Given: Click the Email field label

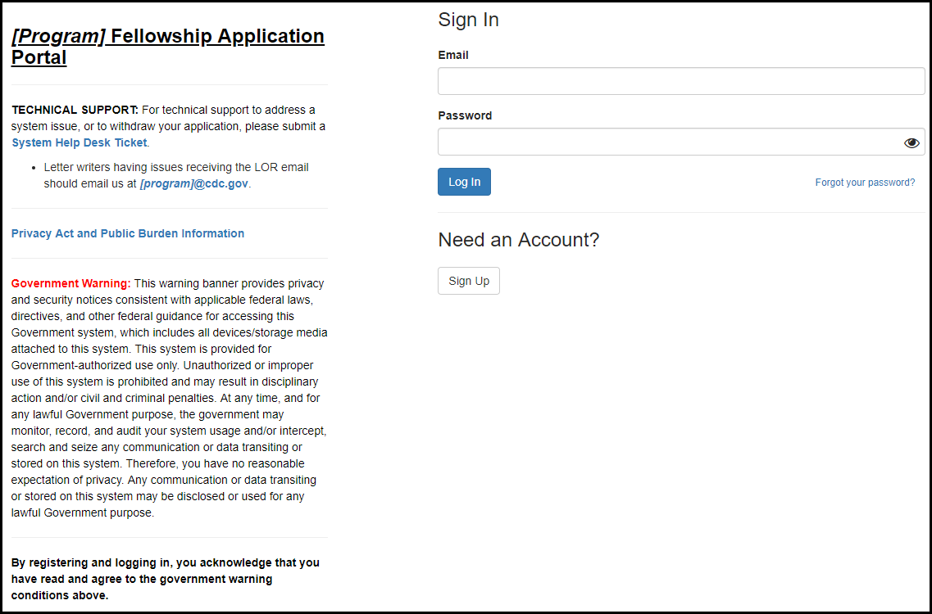Looking at the screenshot, I should click(453, 55).
